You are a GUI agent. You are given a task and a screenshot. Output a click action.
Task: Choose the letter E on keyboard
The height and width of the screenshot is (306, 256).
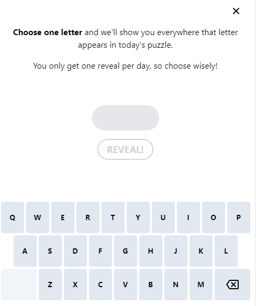[x=63, y=217]
